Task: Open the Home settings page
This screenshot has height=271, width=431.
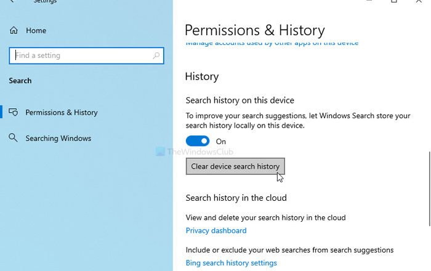Action: (x=35, y=30)
